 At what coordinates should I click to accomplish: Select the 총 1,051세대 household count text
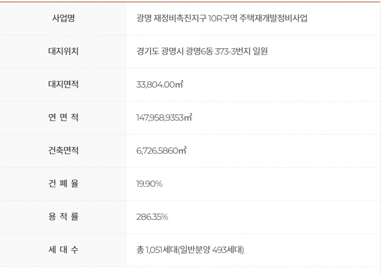(157, 250)
